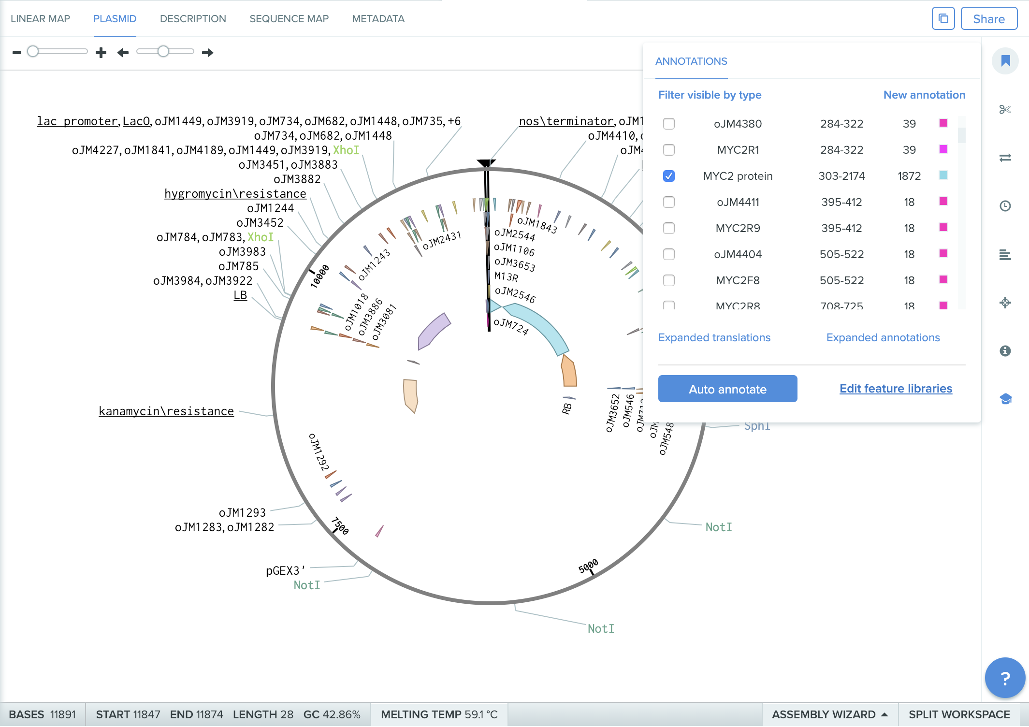Check the MYC2F8 annotation checkbox
This screenshot has width=1029, height=727.
tap(669, 280)
